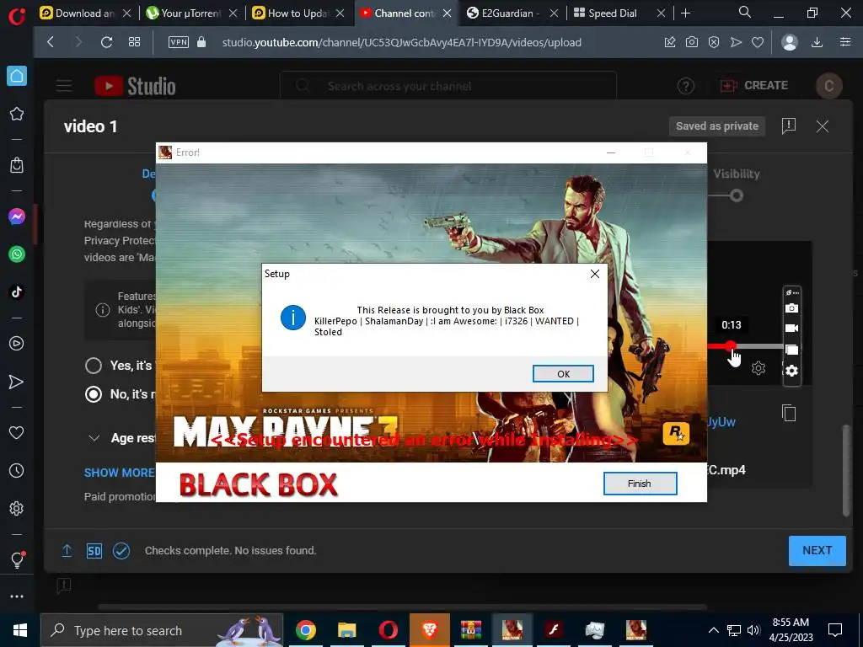Open History clock icon in sidebar
The height and width of the screenshot is (647, 863).
tap(17, 470)
